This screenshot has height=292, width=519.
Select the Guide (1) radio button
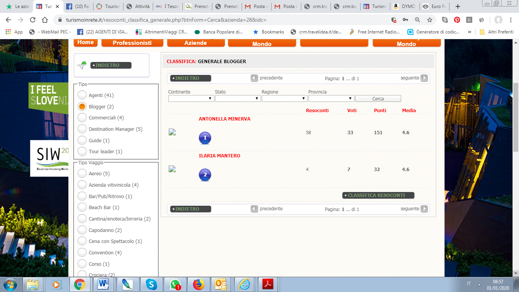82,140
